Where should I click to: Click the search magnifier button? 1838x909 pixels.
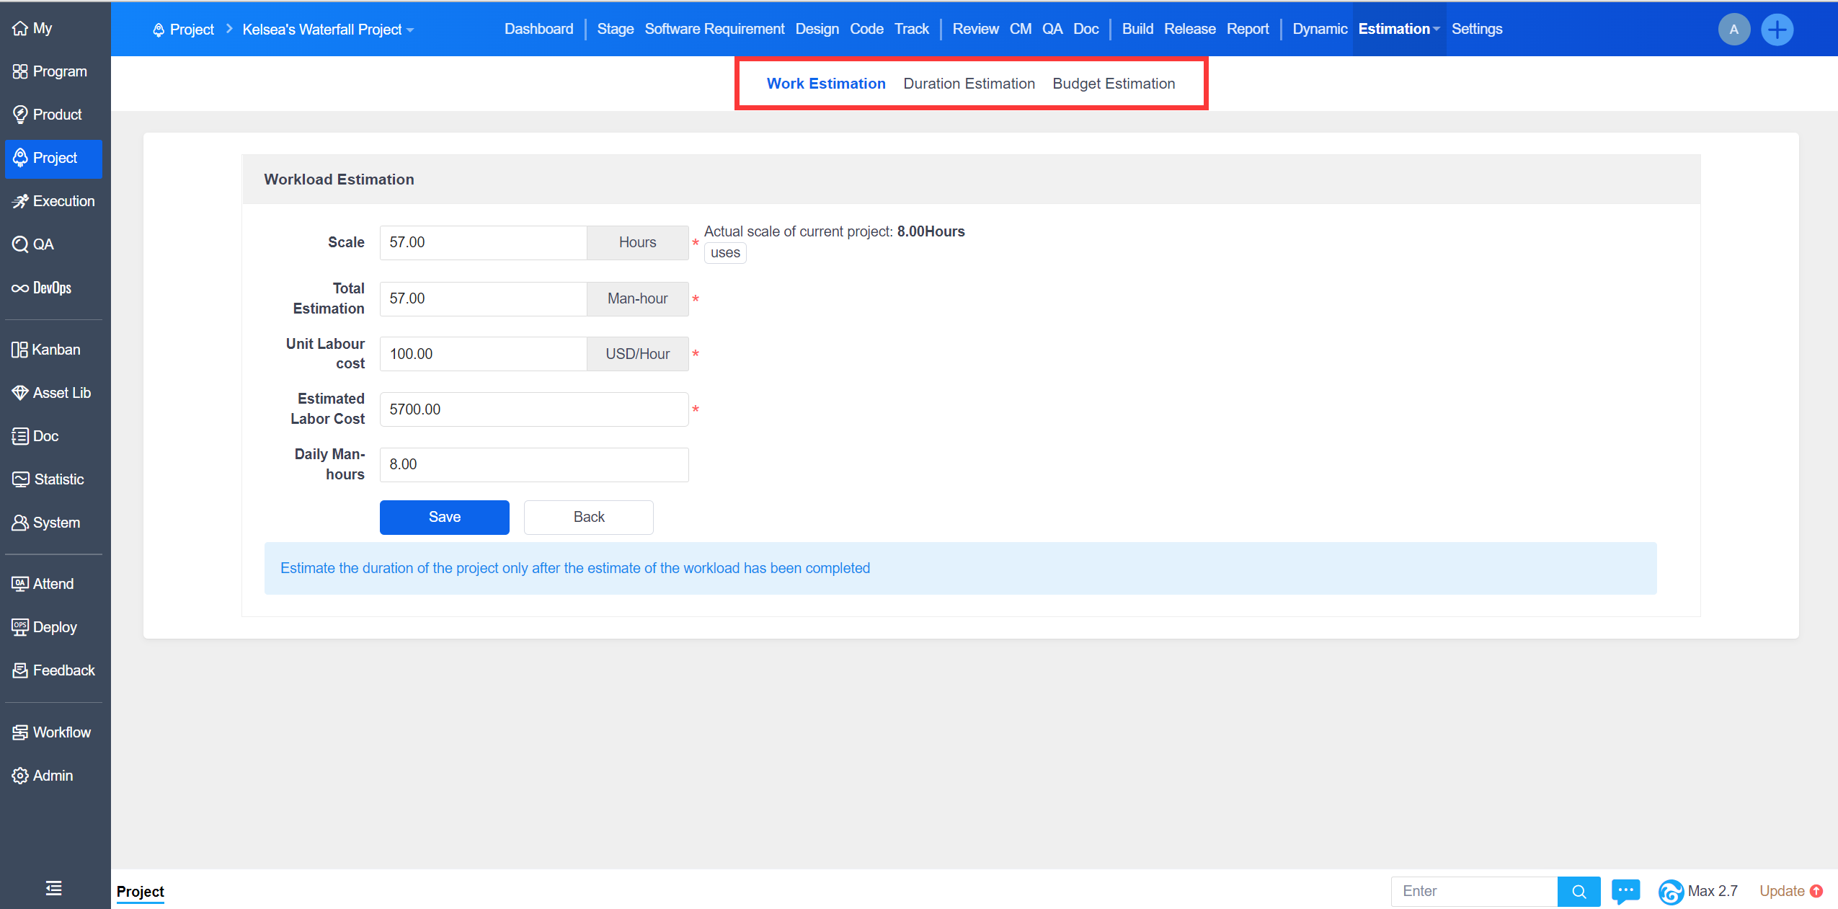point(1579,891)
